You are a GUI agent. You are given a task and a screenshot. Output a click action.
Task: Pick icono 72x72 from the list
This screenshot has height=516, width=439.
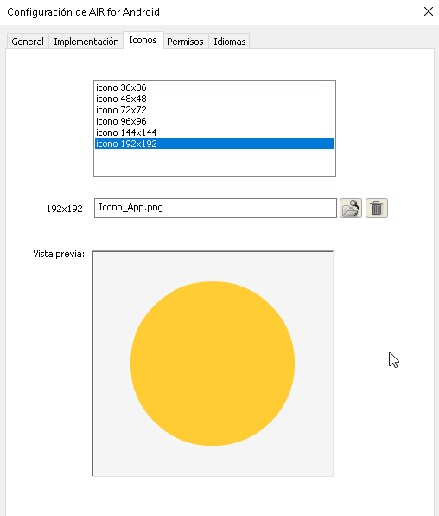[214, 110]
